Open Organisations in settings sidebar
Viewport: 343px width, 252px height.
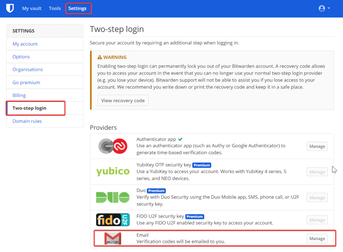pyautogui.click(x=45, y=70)
